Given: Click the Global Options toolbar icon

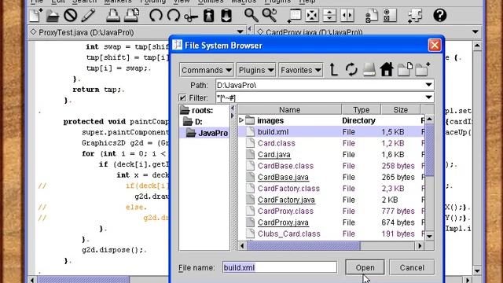Looking at the screenshot, I should pos(390,16).
